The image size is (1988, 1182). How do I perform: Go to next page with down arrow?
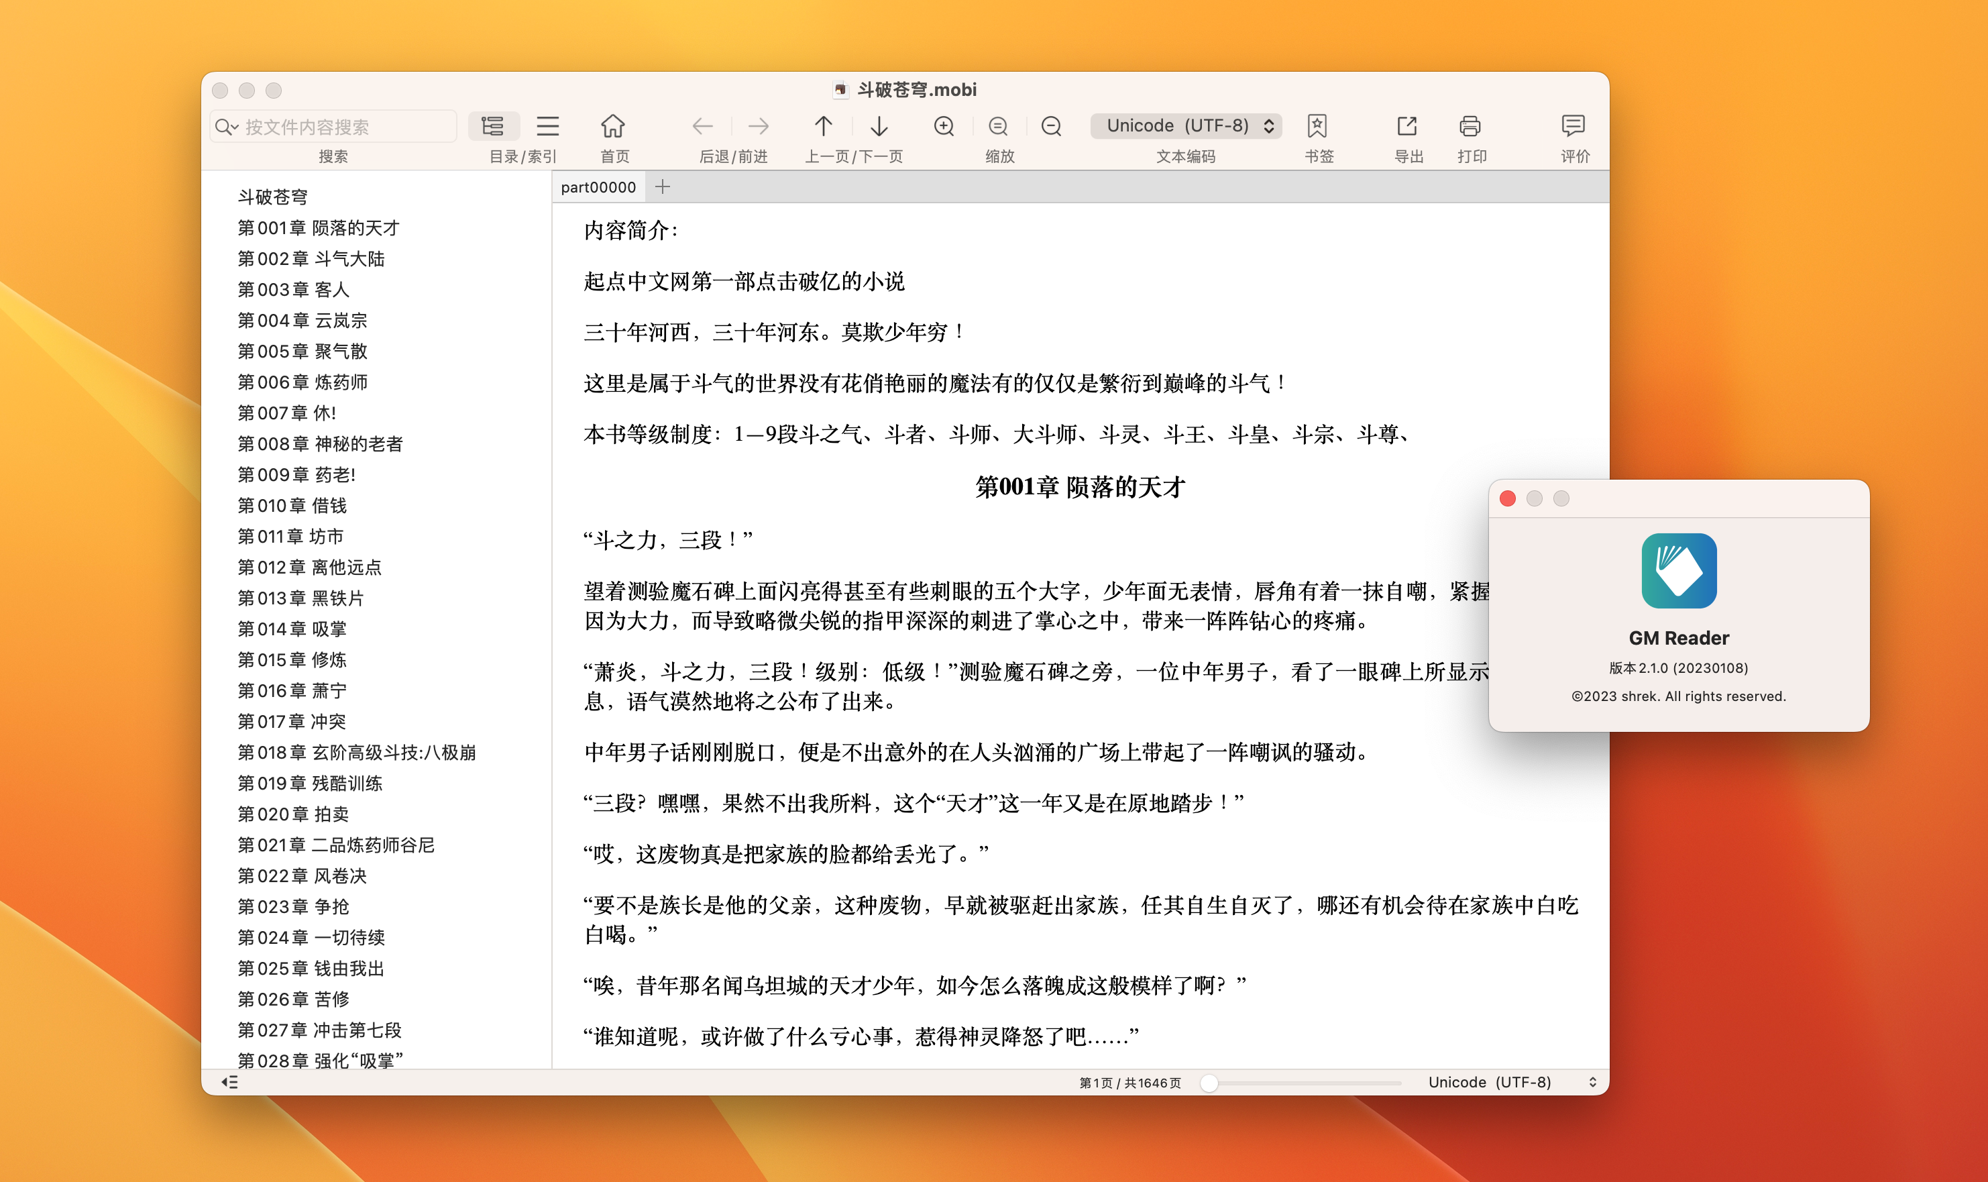coord(879,126)
